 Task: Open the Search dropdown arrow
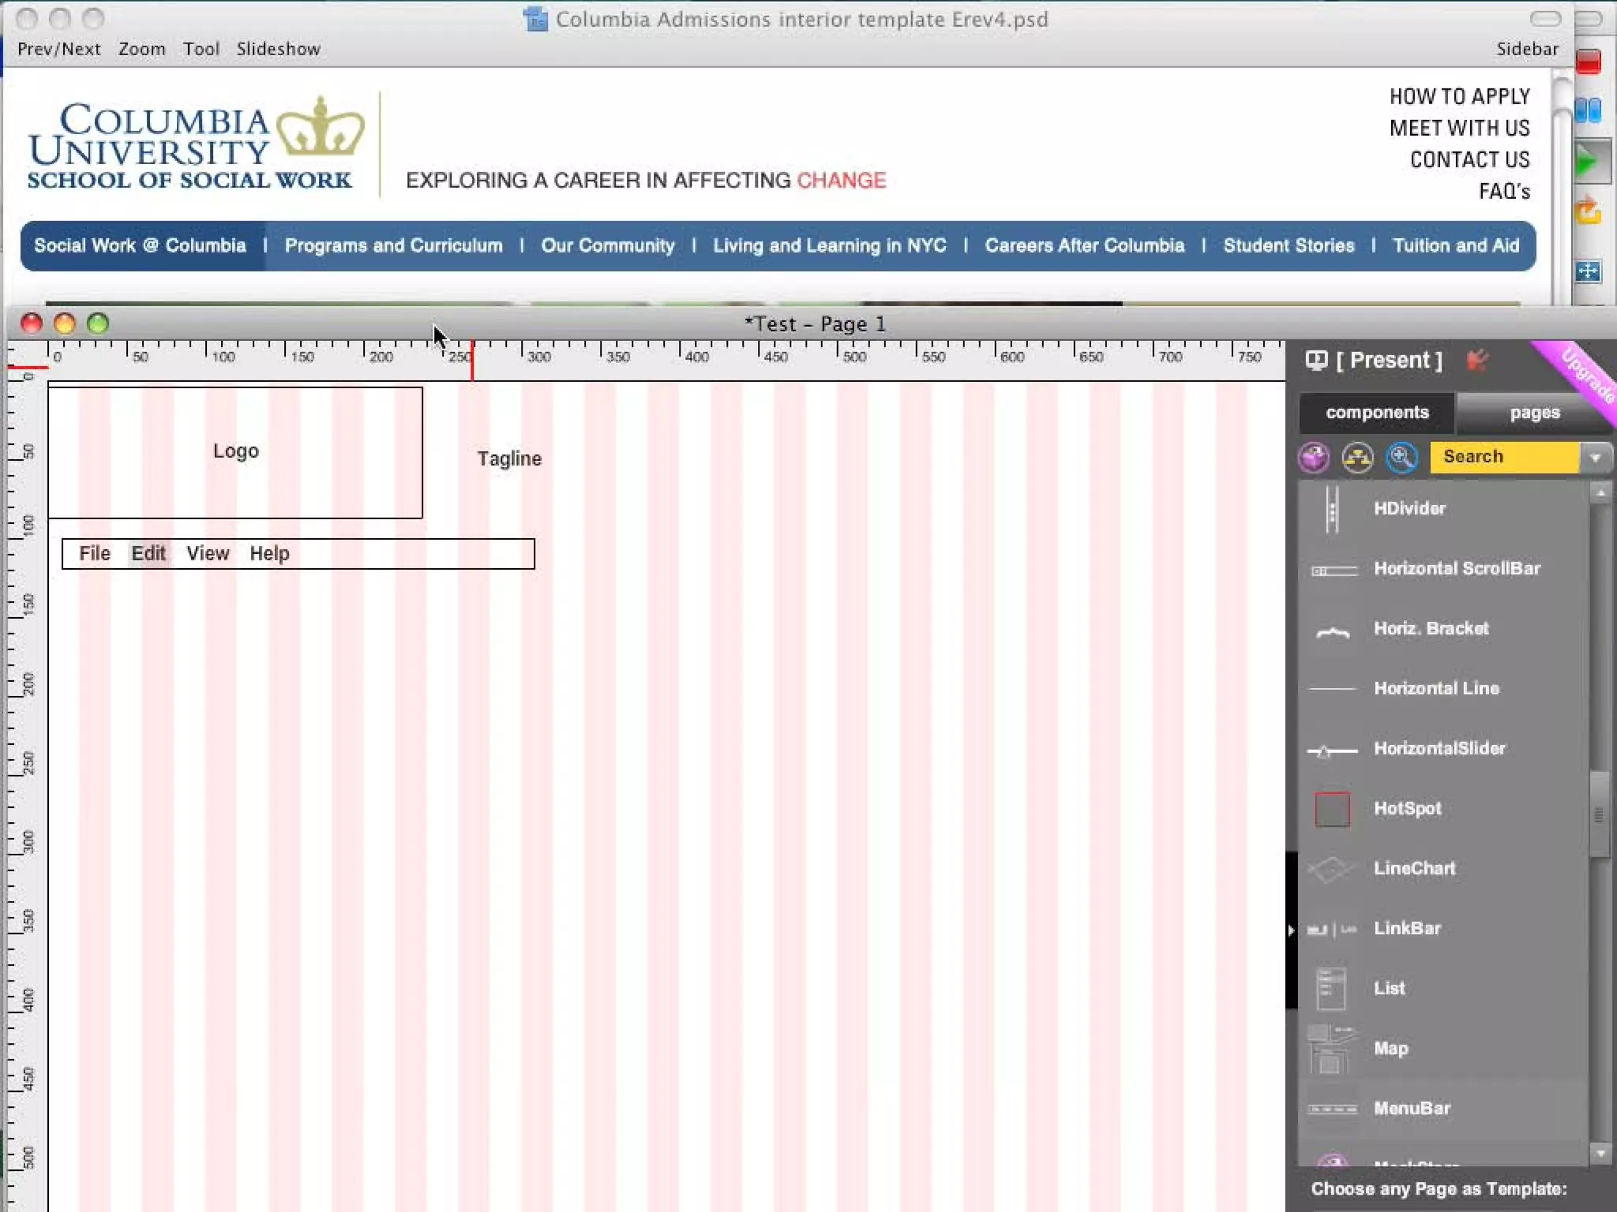1595,458
